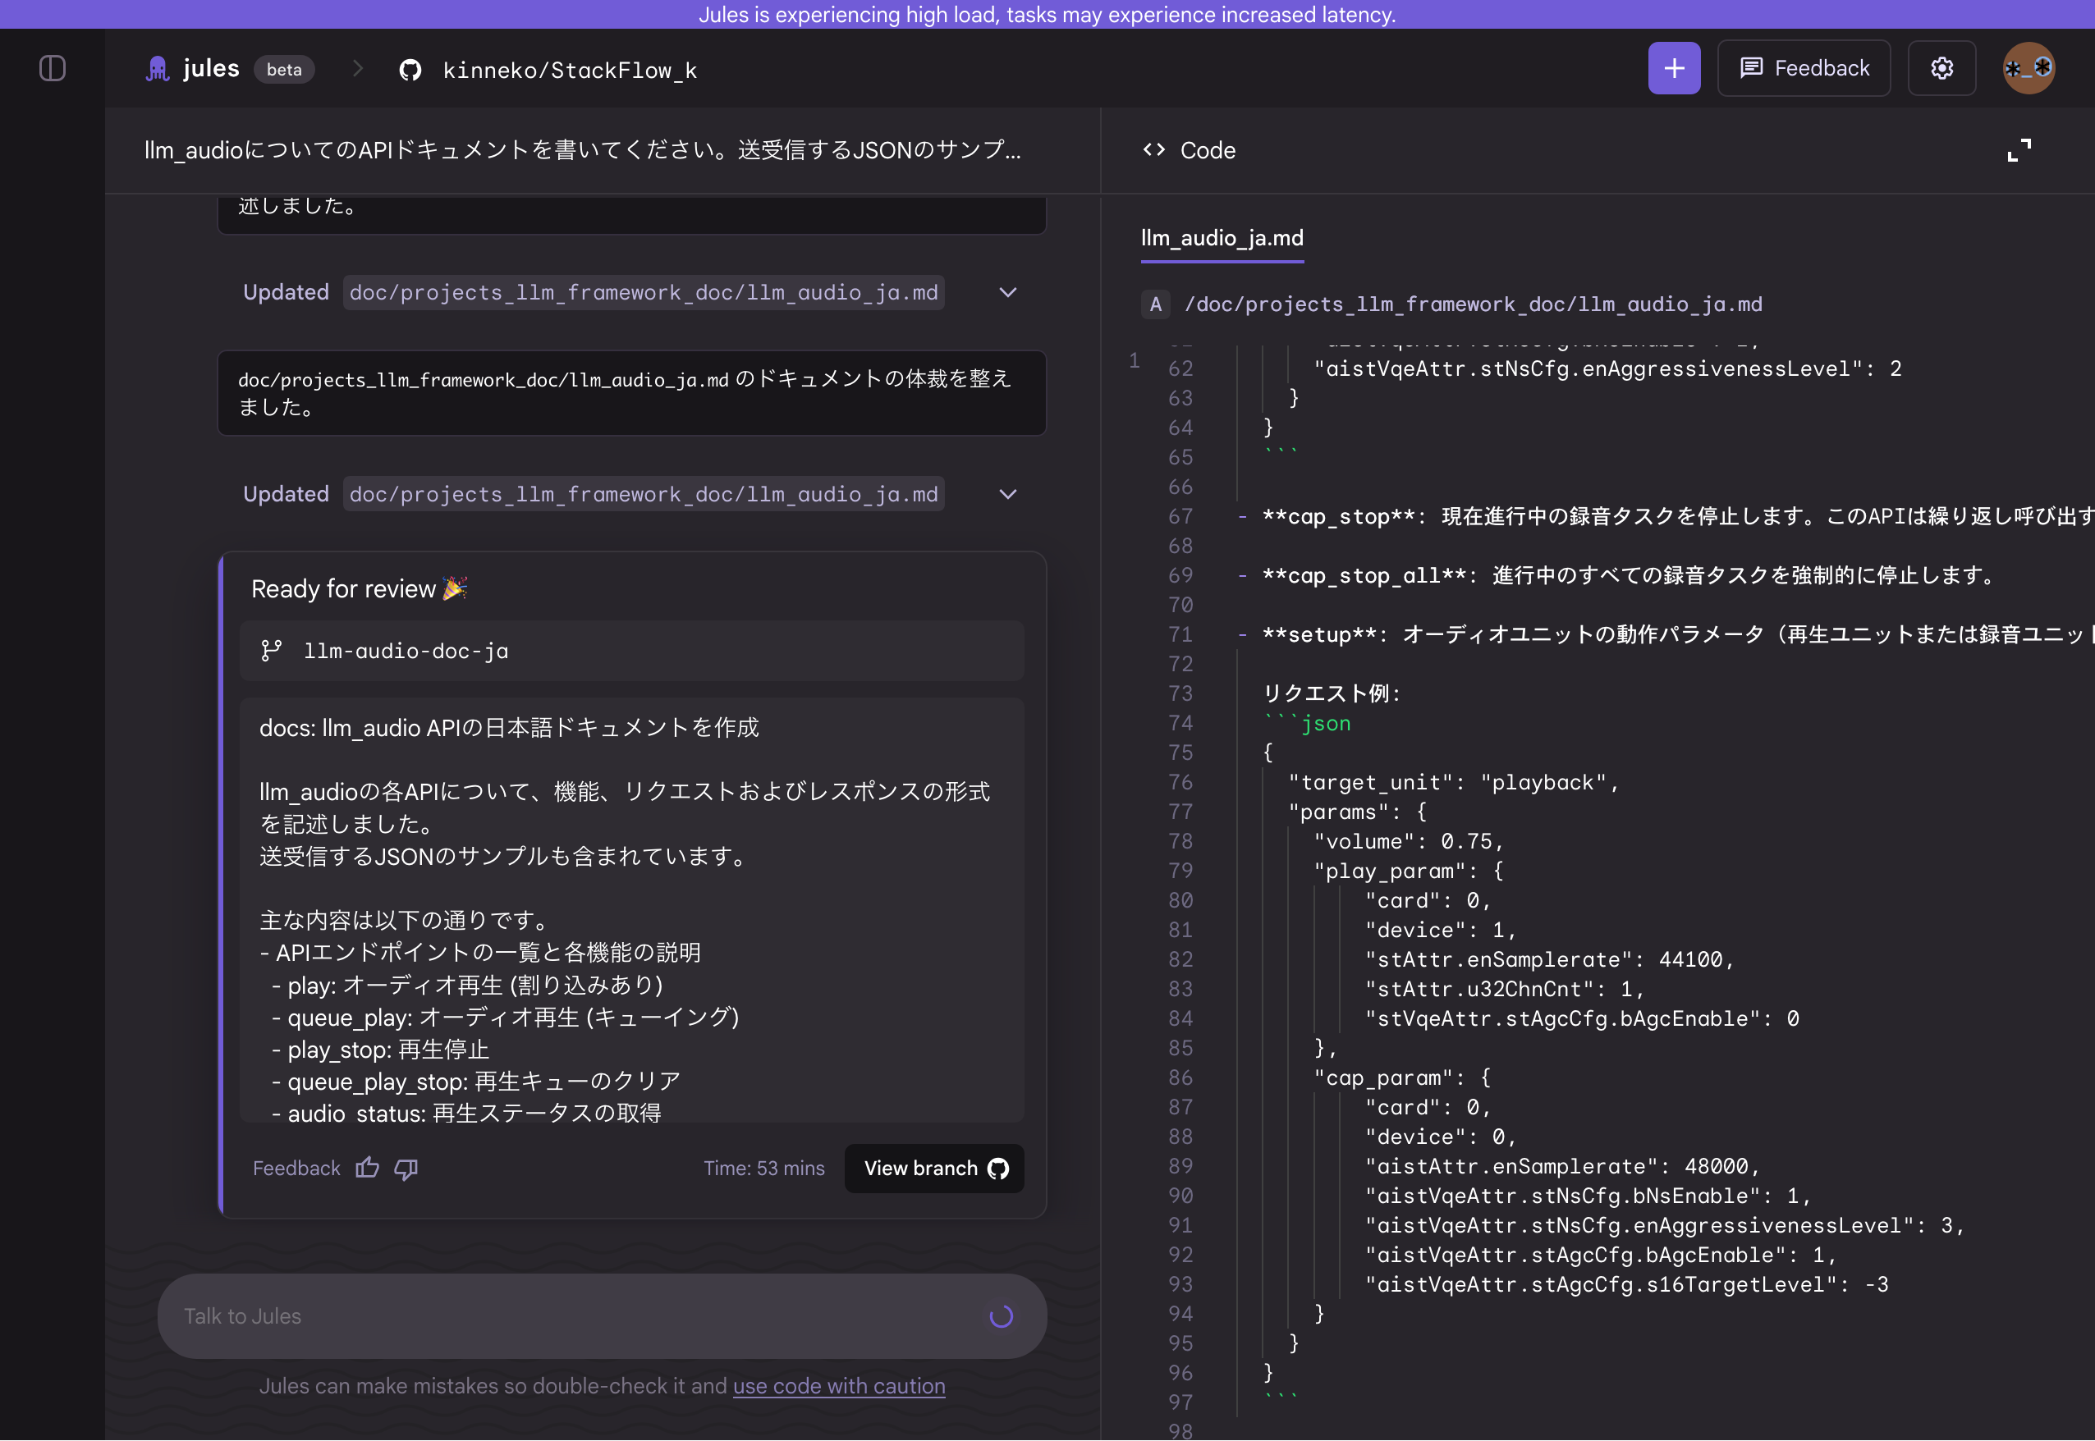2095x1441 pixels.
Task: Toggle the sidebar panel icon
Action: (53, 69)
